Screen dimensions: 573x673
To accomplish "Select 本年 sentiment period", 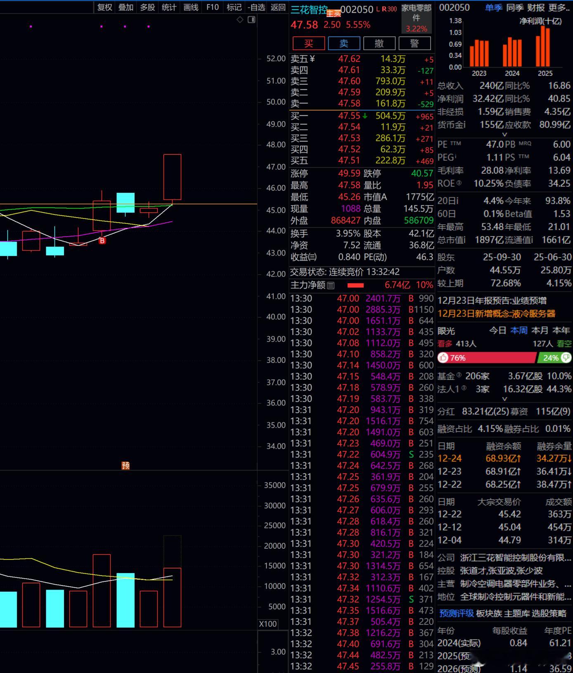I will tap(561, 330).
